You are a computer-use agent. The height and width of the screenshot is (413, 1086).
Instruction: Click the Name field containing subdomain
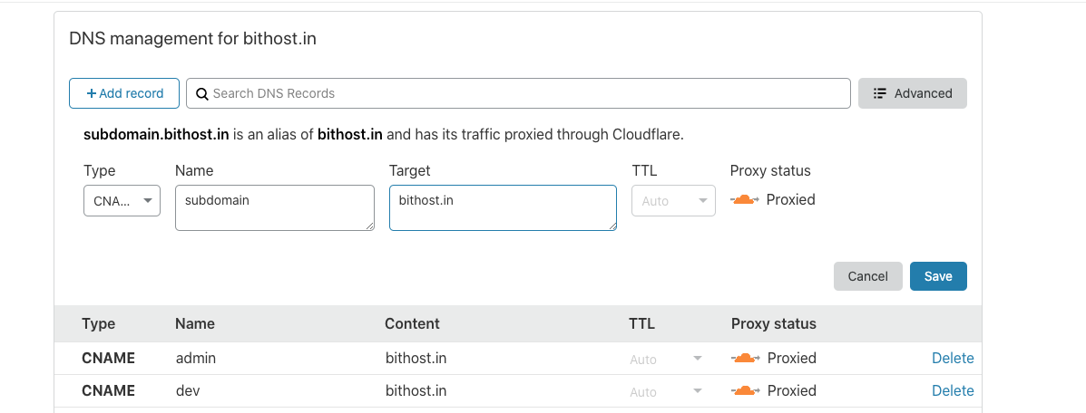[275, 207]
